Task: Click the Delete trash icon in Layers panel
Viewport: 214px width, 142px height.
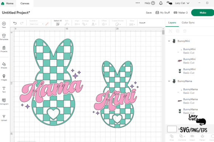Action: pyautogui.click(x=184, y=31)
